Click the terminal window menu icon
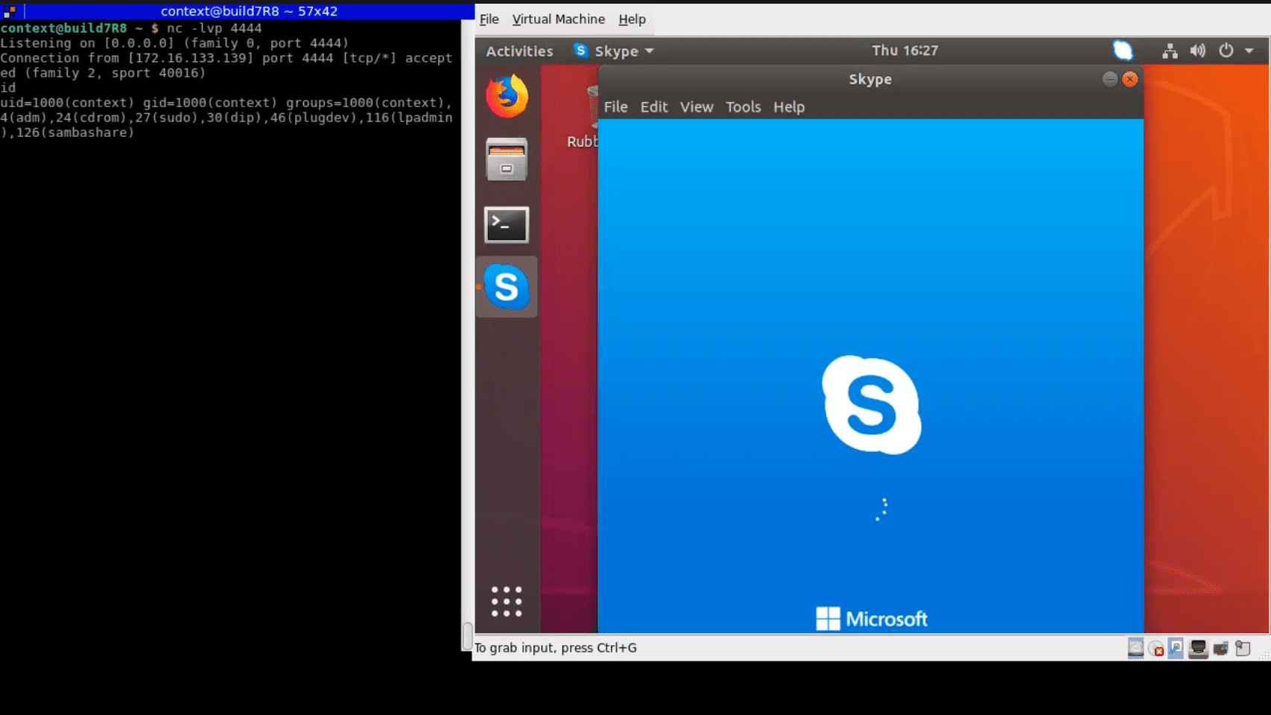 [x=10, y=11]
